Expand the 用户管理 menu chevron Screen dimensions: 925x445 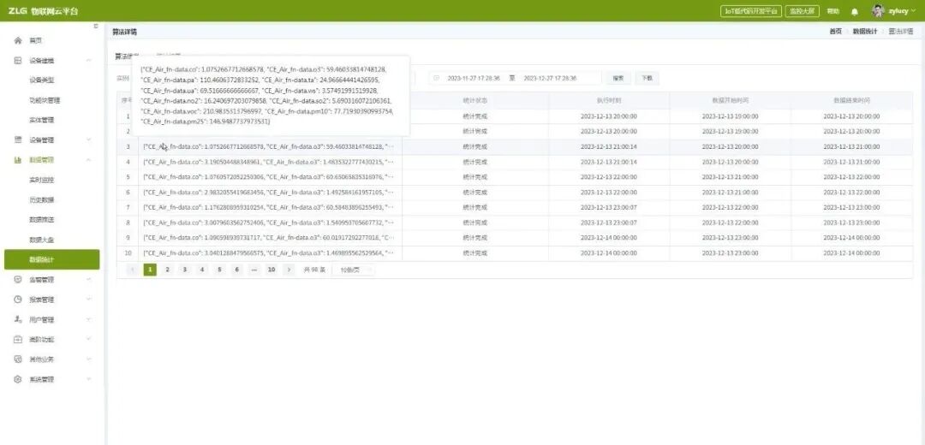(x=88, y=319)
